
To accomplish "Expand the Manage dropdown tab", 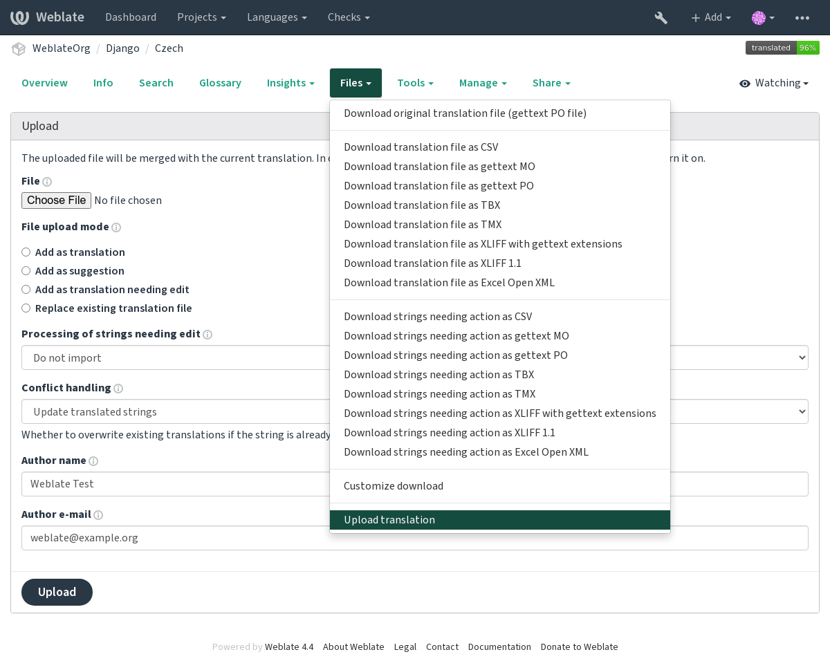I will tap(483, 83).
